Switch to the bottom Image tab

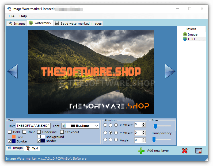(15, 148)
